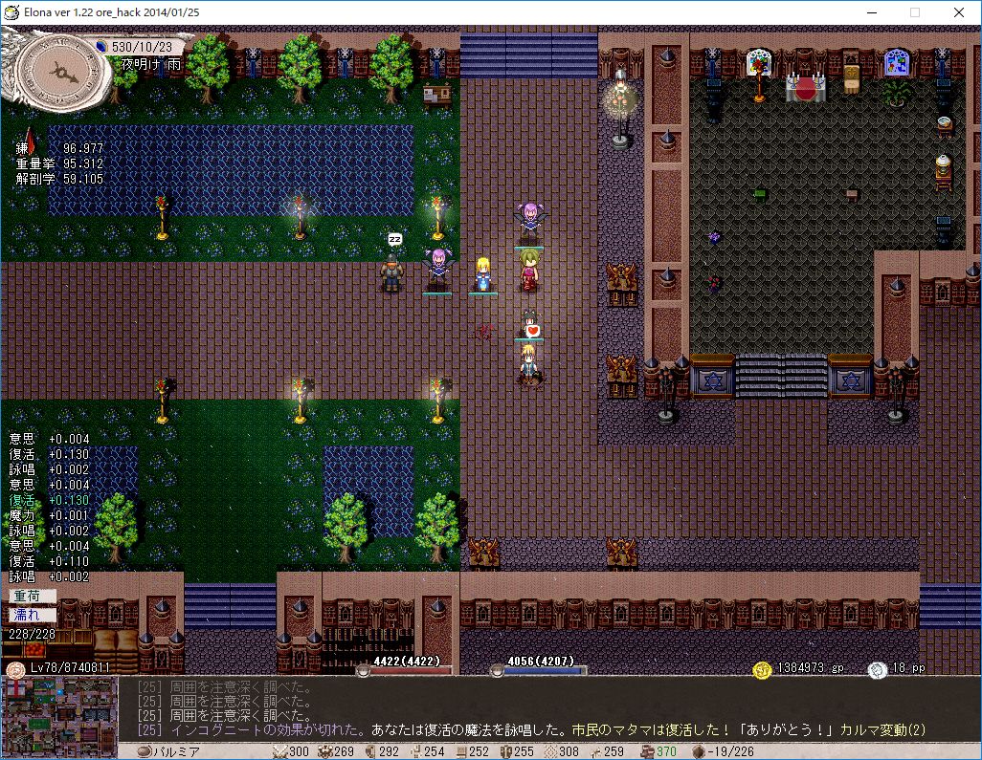
Task: Click the magic icon showing 308
Action: (550, 751)
